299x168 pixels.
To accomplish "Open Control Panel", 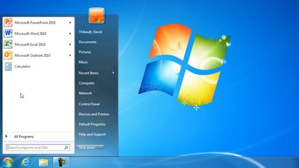I will tap(89, 104).
